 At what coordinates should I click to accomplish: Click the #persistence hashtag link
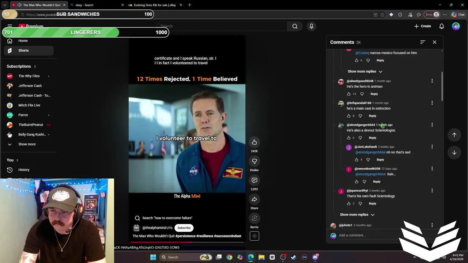coord(185,236)
